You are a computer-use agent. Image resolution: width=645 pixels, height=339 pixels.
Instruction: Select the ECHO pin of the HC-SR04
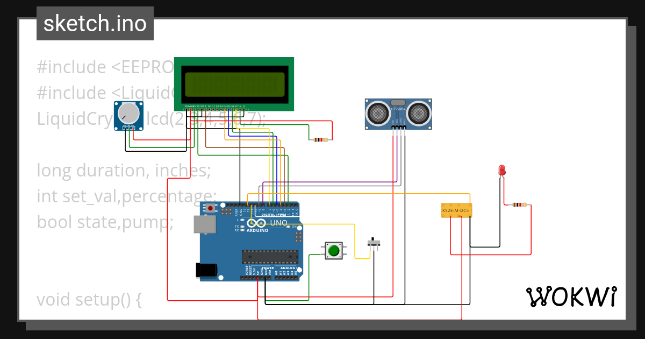click(400, 127)
